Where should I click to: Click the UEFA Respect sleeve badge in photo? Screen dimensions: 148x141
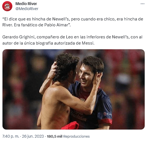[108, 114]
